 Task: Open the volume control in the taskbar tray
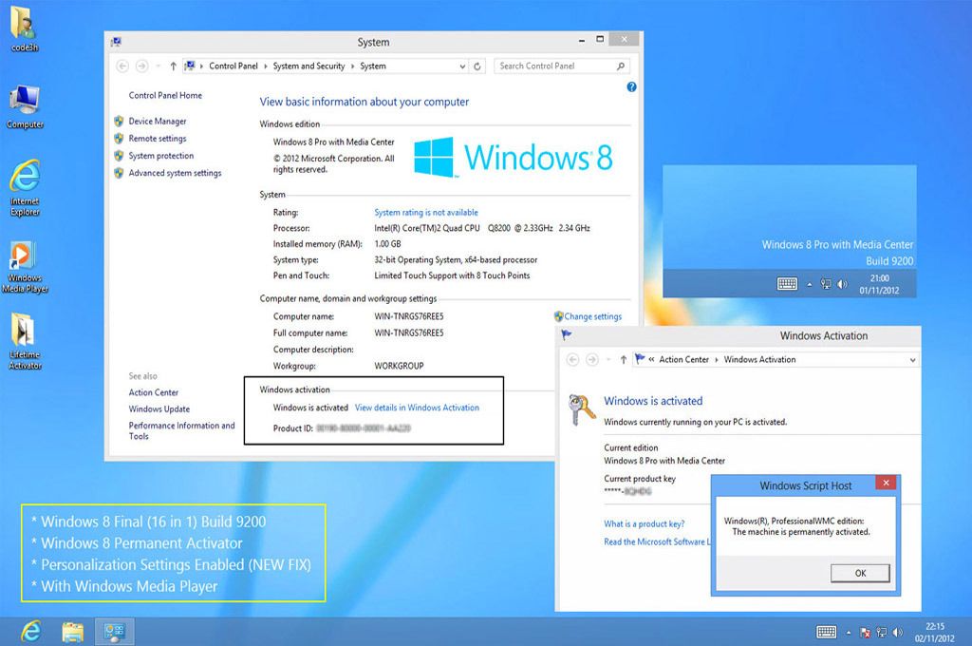(x=897, y=633)
